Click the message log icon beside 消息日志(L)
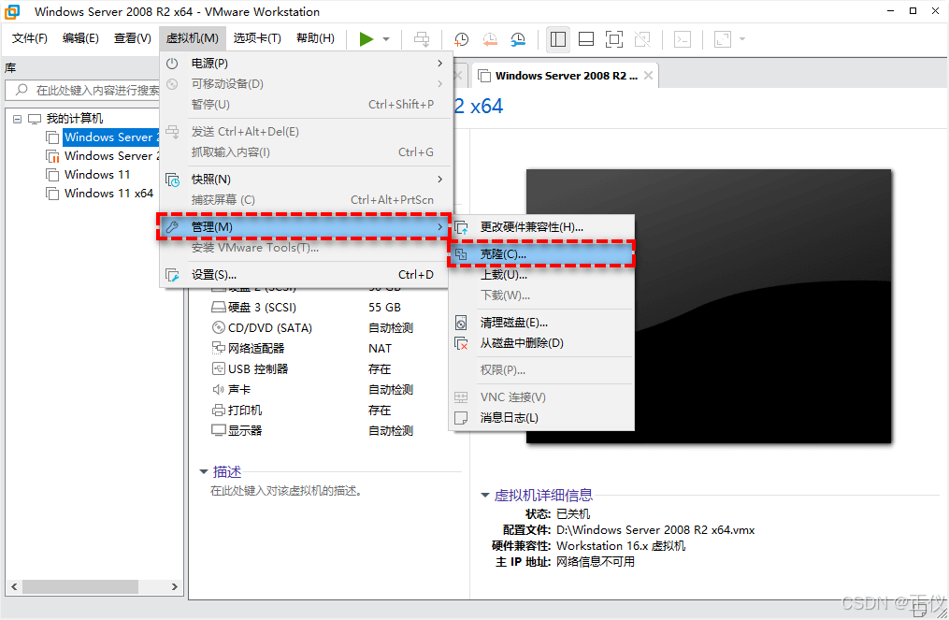Screen dimensions: 949x620 point(461,418)
